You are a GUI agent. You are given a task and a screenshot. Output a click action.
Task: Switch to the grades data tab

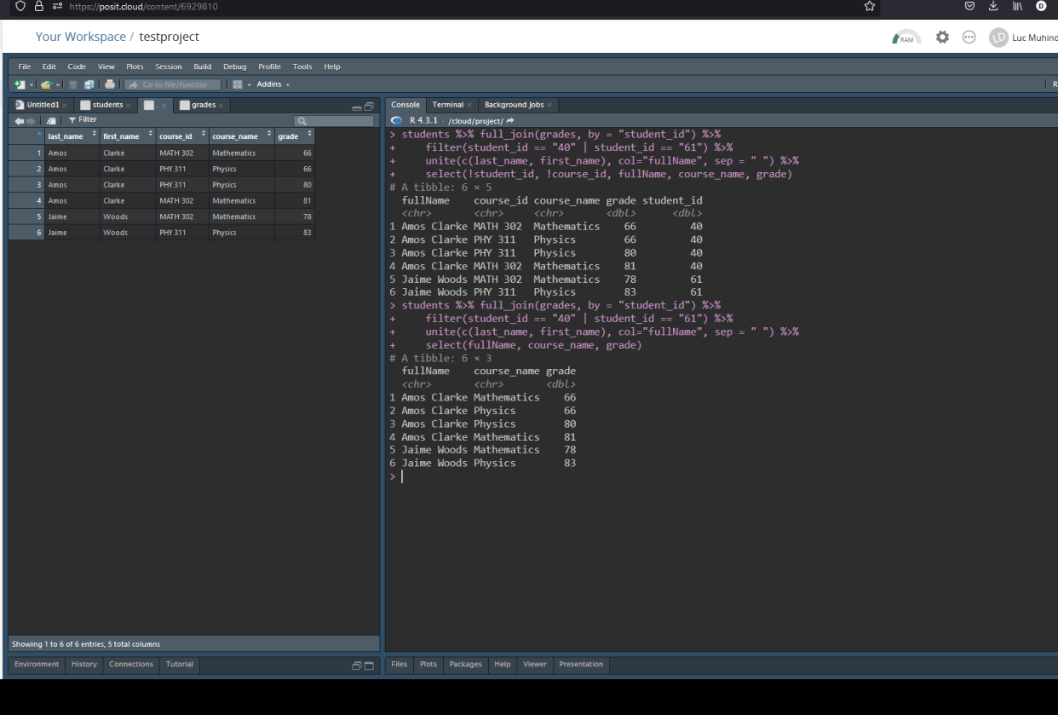pyautogui.click(x=203, y=105)
